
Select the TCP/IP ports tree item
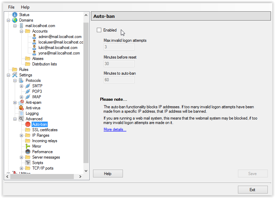[x=43, y=168]
